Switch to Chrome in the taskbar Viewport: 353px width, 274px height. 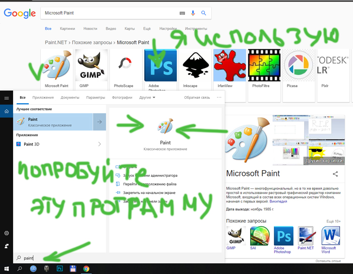pyautogui.click(x=86, y=268)
